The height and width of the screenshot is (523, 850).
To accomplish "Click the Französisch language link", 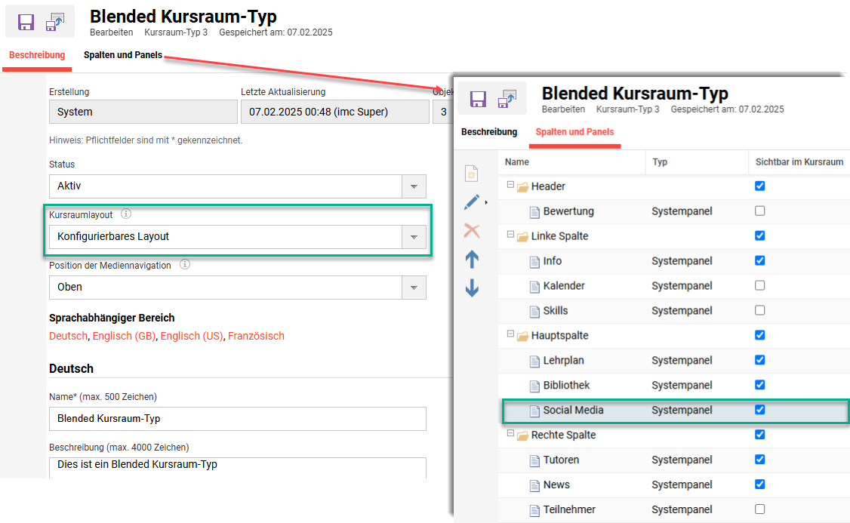I will [256, 336].
